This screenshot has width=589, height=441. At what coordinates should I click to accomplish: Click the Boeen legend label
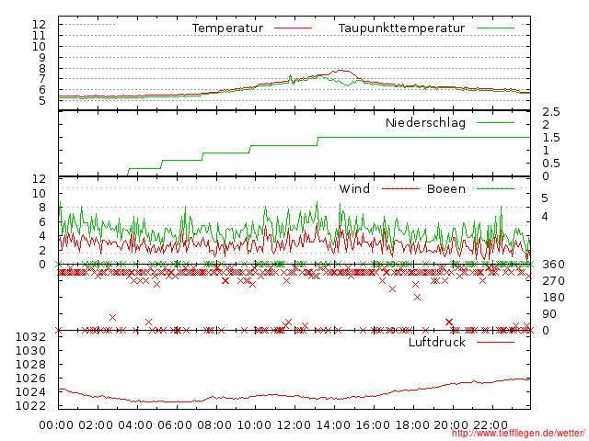click(x=445, y=188)
